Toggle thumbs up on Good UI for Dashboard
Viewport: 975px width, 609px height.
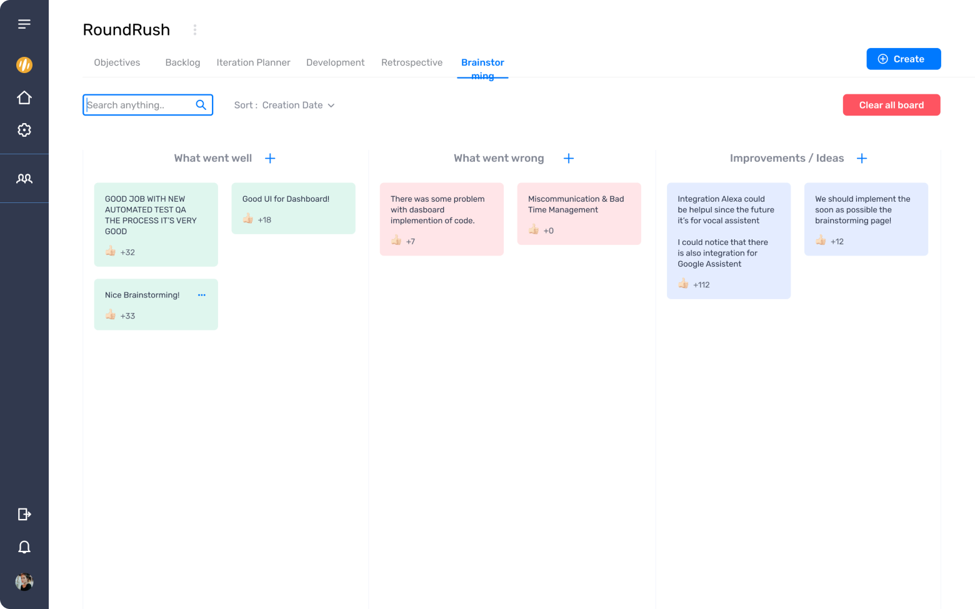248,219
